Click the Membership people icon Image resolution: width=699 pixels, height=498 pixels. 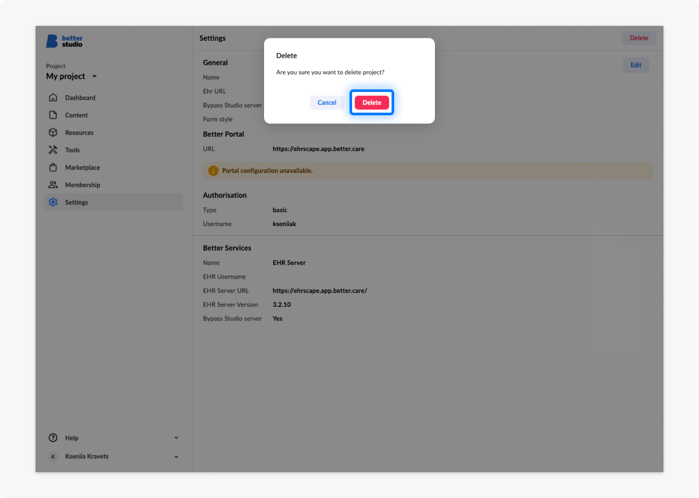click(53, 185)
